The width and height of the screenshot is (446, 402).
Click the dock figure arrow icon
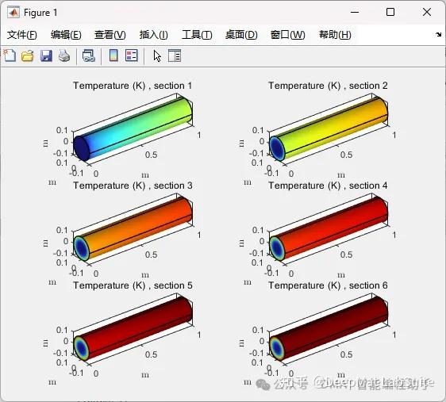438,35
